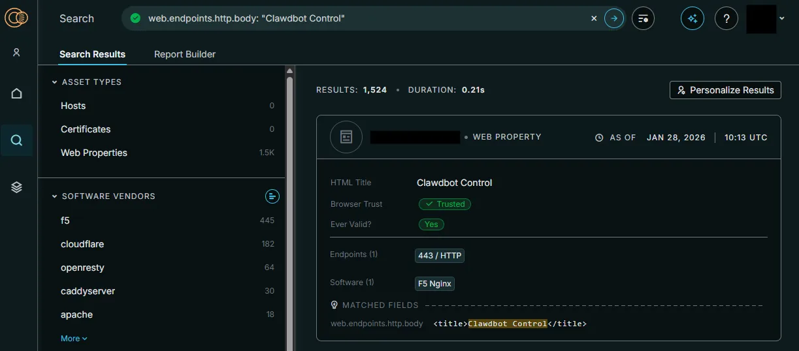Select the Search Results tab

(x=92, y=54)
